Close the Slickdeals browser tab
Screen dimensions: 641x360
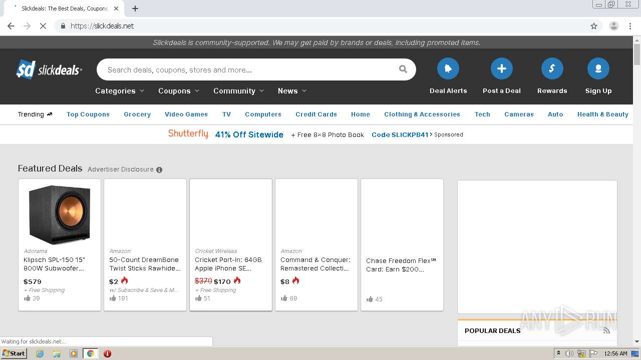[x=116, y=8]
